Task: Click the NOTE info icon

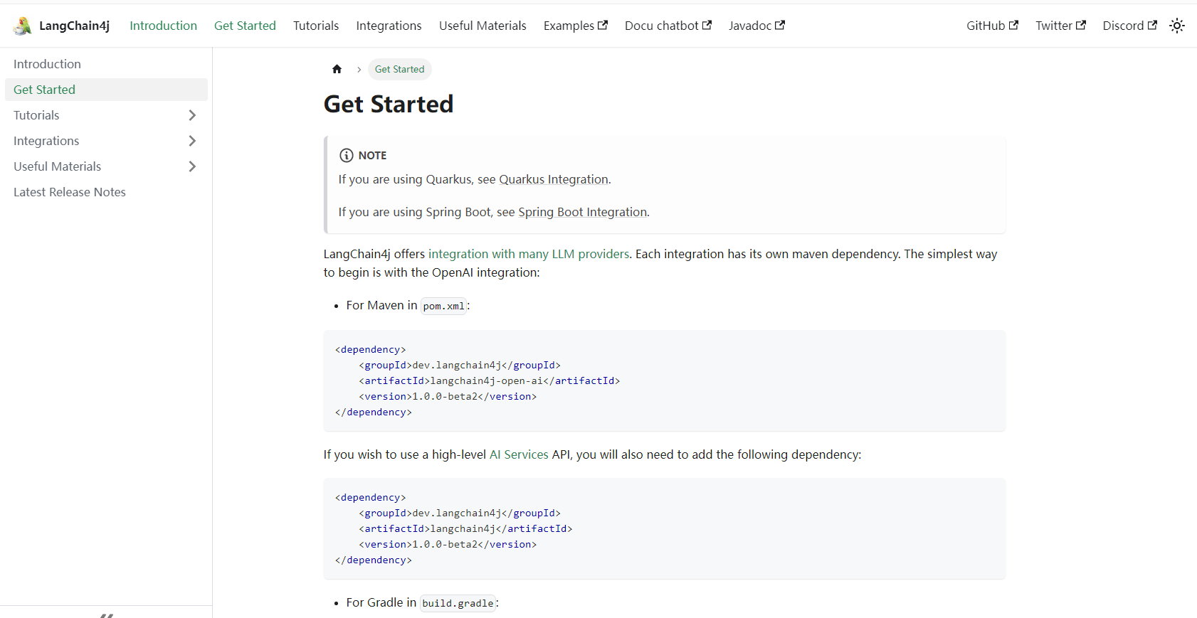Action: 347,155
